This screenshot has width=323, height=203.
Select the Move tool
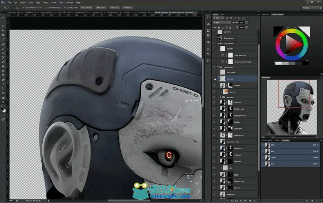coord(3,18)
